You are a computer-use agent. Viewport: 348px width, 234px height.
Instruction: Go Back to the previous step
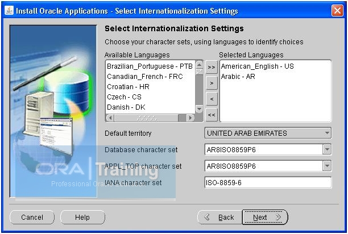(220, 217)
